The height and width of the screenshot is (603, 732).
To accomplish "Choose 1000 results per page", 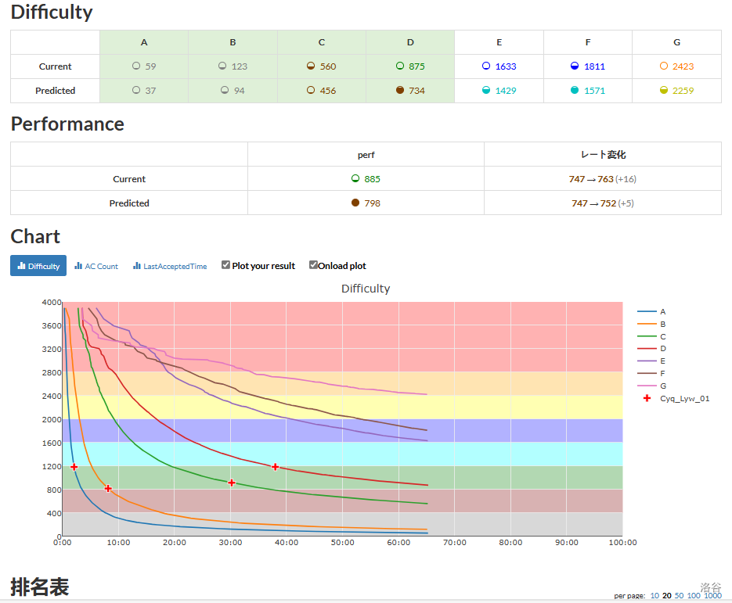I will (712, 596).
